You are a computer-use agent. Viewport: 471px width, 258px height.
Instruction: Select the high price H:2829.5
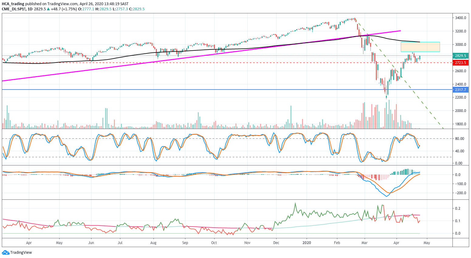pyautogui.click(x=103, y=9)
